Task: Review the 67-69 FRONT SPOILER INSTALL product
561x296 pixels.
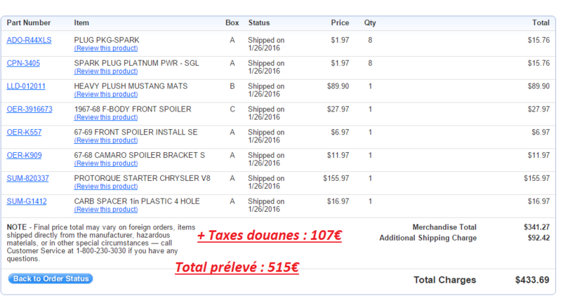Action: click(x=106, y=140)
